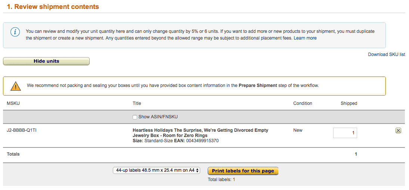Click the Shipped column header
This screenshot has width=409, height=190.
click(349, 103)
